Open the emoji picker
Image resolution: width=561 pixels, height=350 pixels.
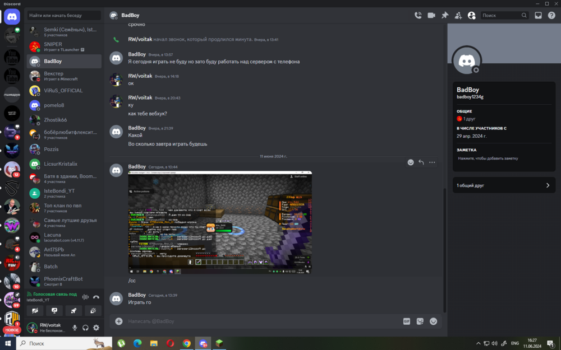(x=433, y=321)
